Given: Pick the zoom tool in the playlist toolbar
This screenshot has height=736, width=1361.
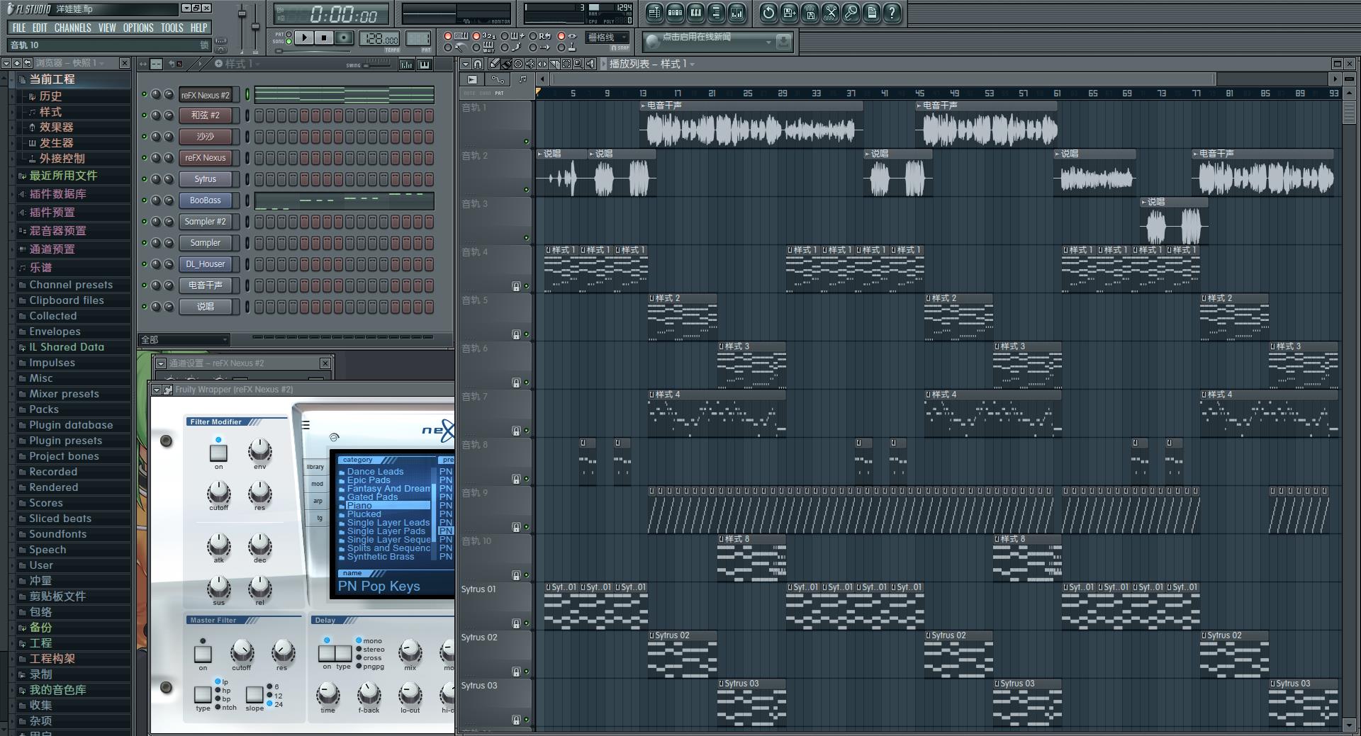Looking at the screenshot, I should point(578,64).
